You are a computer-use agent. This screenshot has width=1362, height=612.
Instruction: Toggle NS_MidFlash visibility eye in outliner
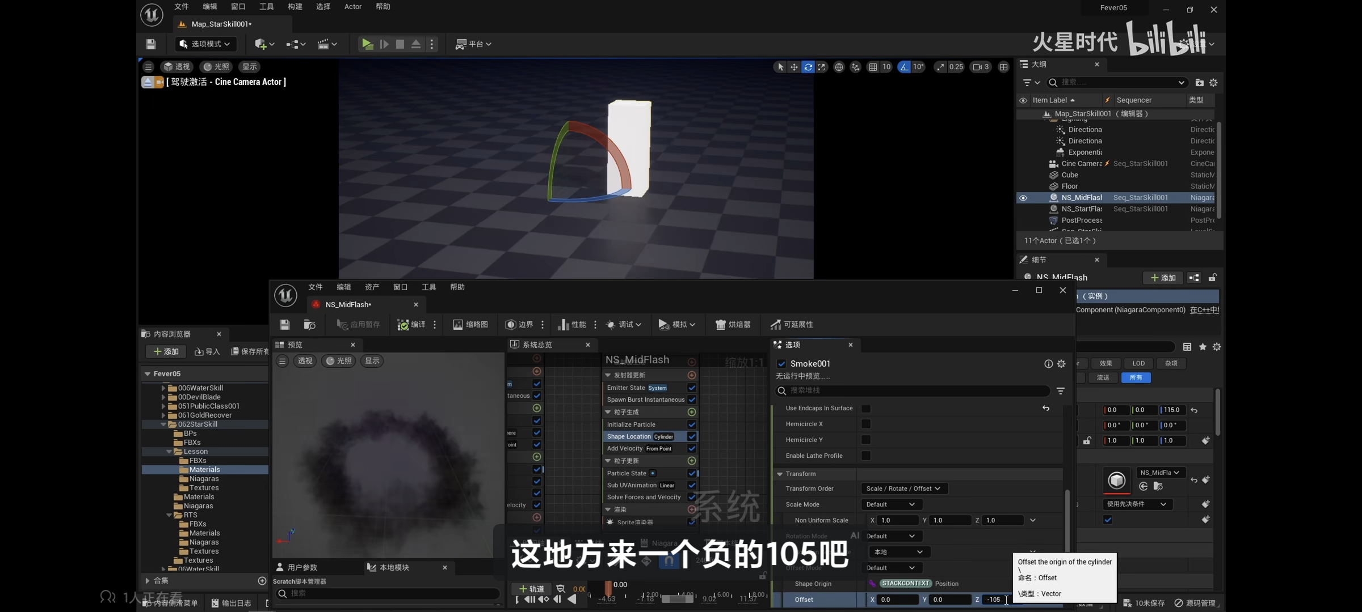click(1023, 198)
